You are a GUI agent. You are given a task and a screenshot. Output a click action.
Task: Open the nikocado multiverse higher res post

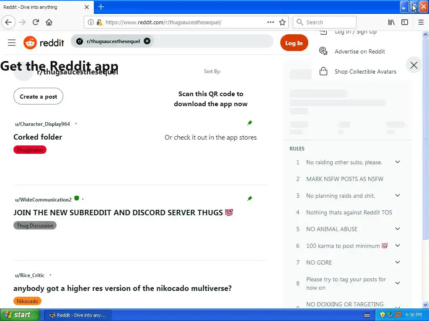point(123,288)
